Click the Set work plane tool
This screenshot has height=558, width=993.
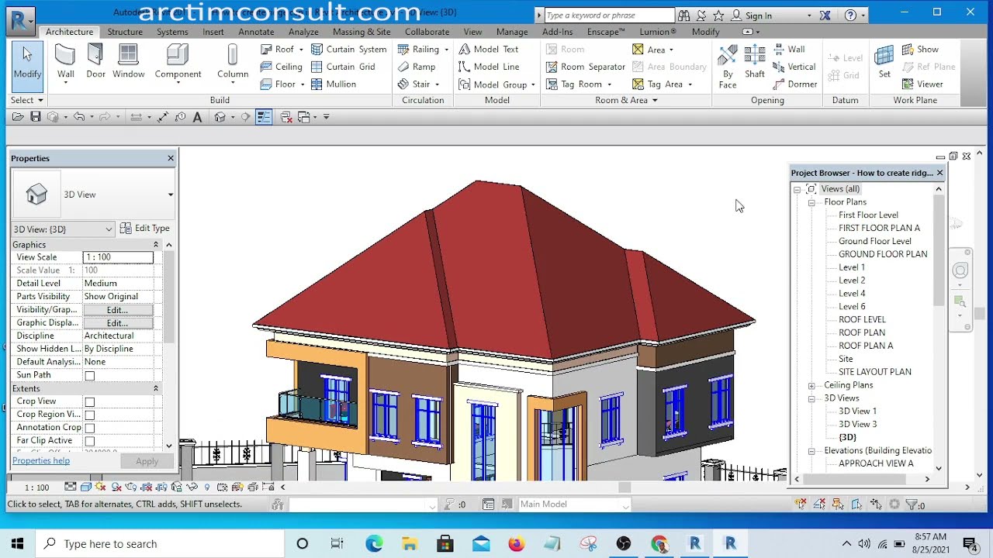(x=884, y=62)
